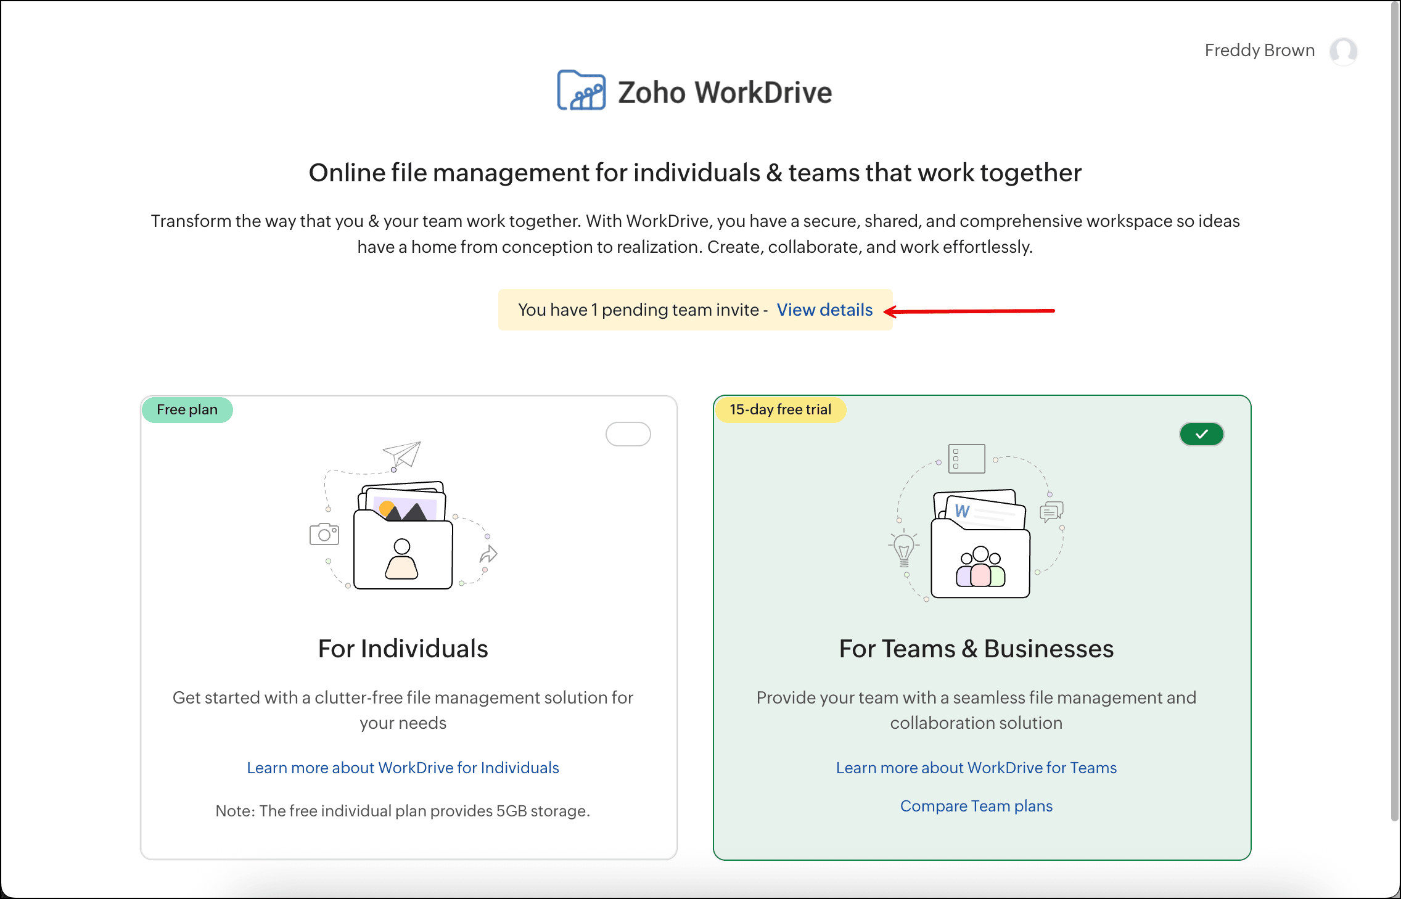This screenshot has height=899, width=1401.
Task: Deselect the checked Teams & Businesses toggle
Action: [1201, 434]
